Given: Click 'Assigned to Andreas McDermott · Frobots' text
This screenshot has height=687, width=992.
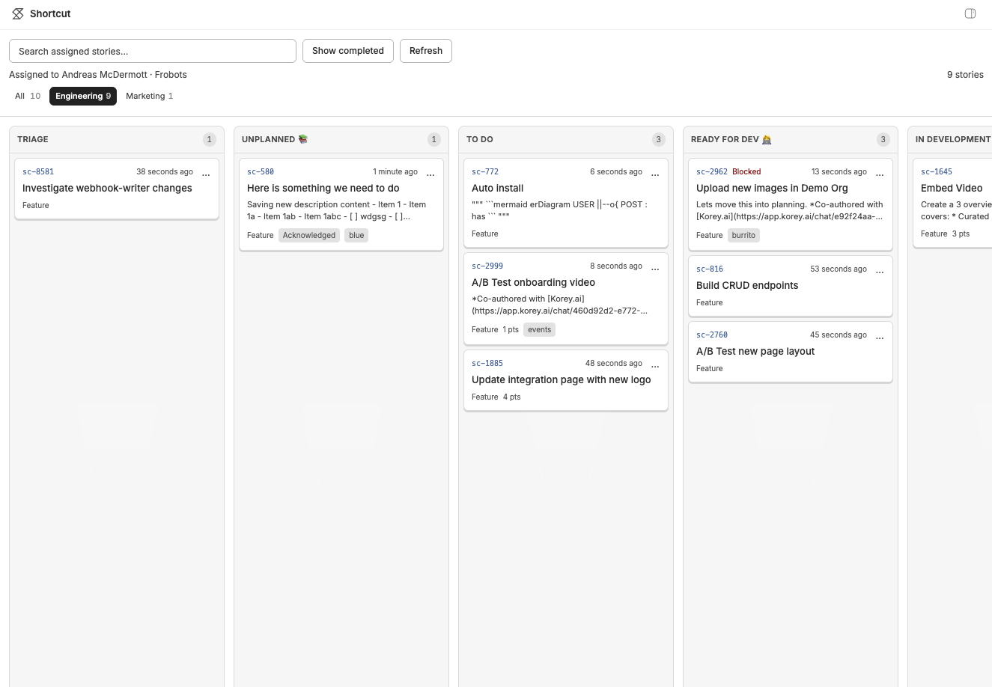Looking at the screenshot, I should coord(98,75).
